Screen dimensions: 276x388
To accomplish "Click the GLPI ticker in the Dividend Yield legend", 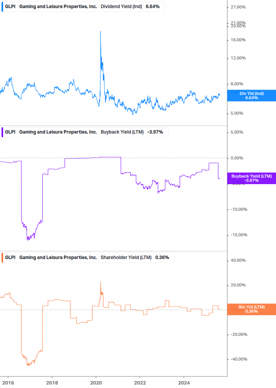I will (x=10, y=7).
